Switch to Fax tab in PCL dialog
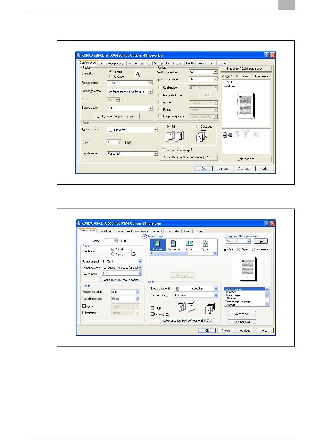This screenshot has height=448, width=309. (210, 63)
